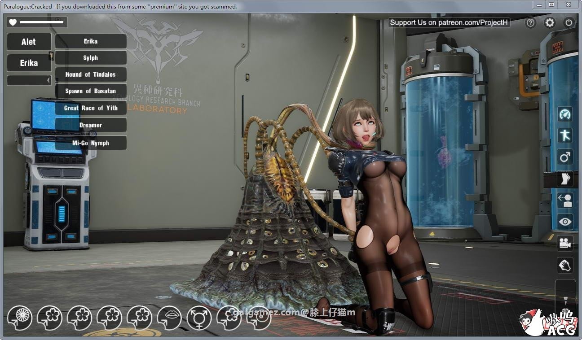
Task: Click the male symbol icon
Action: click(565, 157)
